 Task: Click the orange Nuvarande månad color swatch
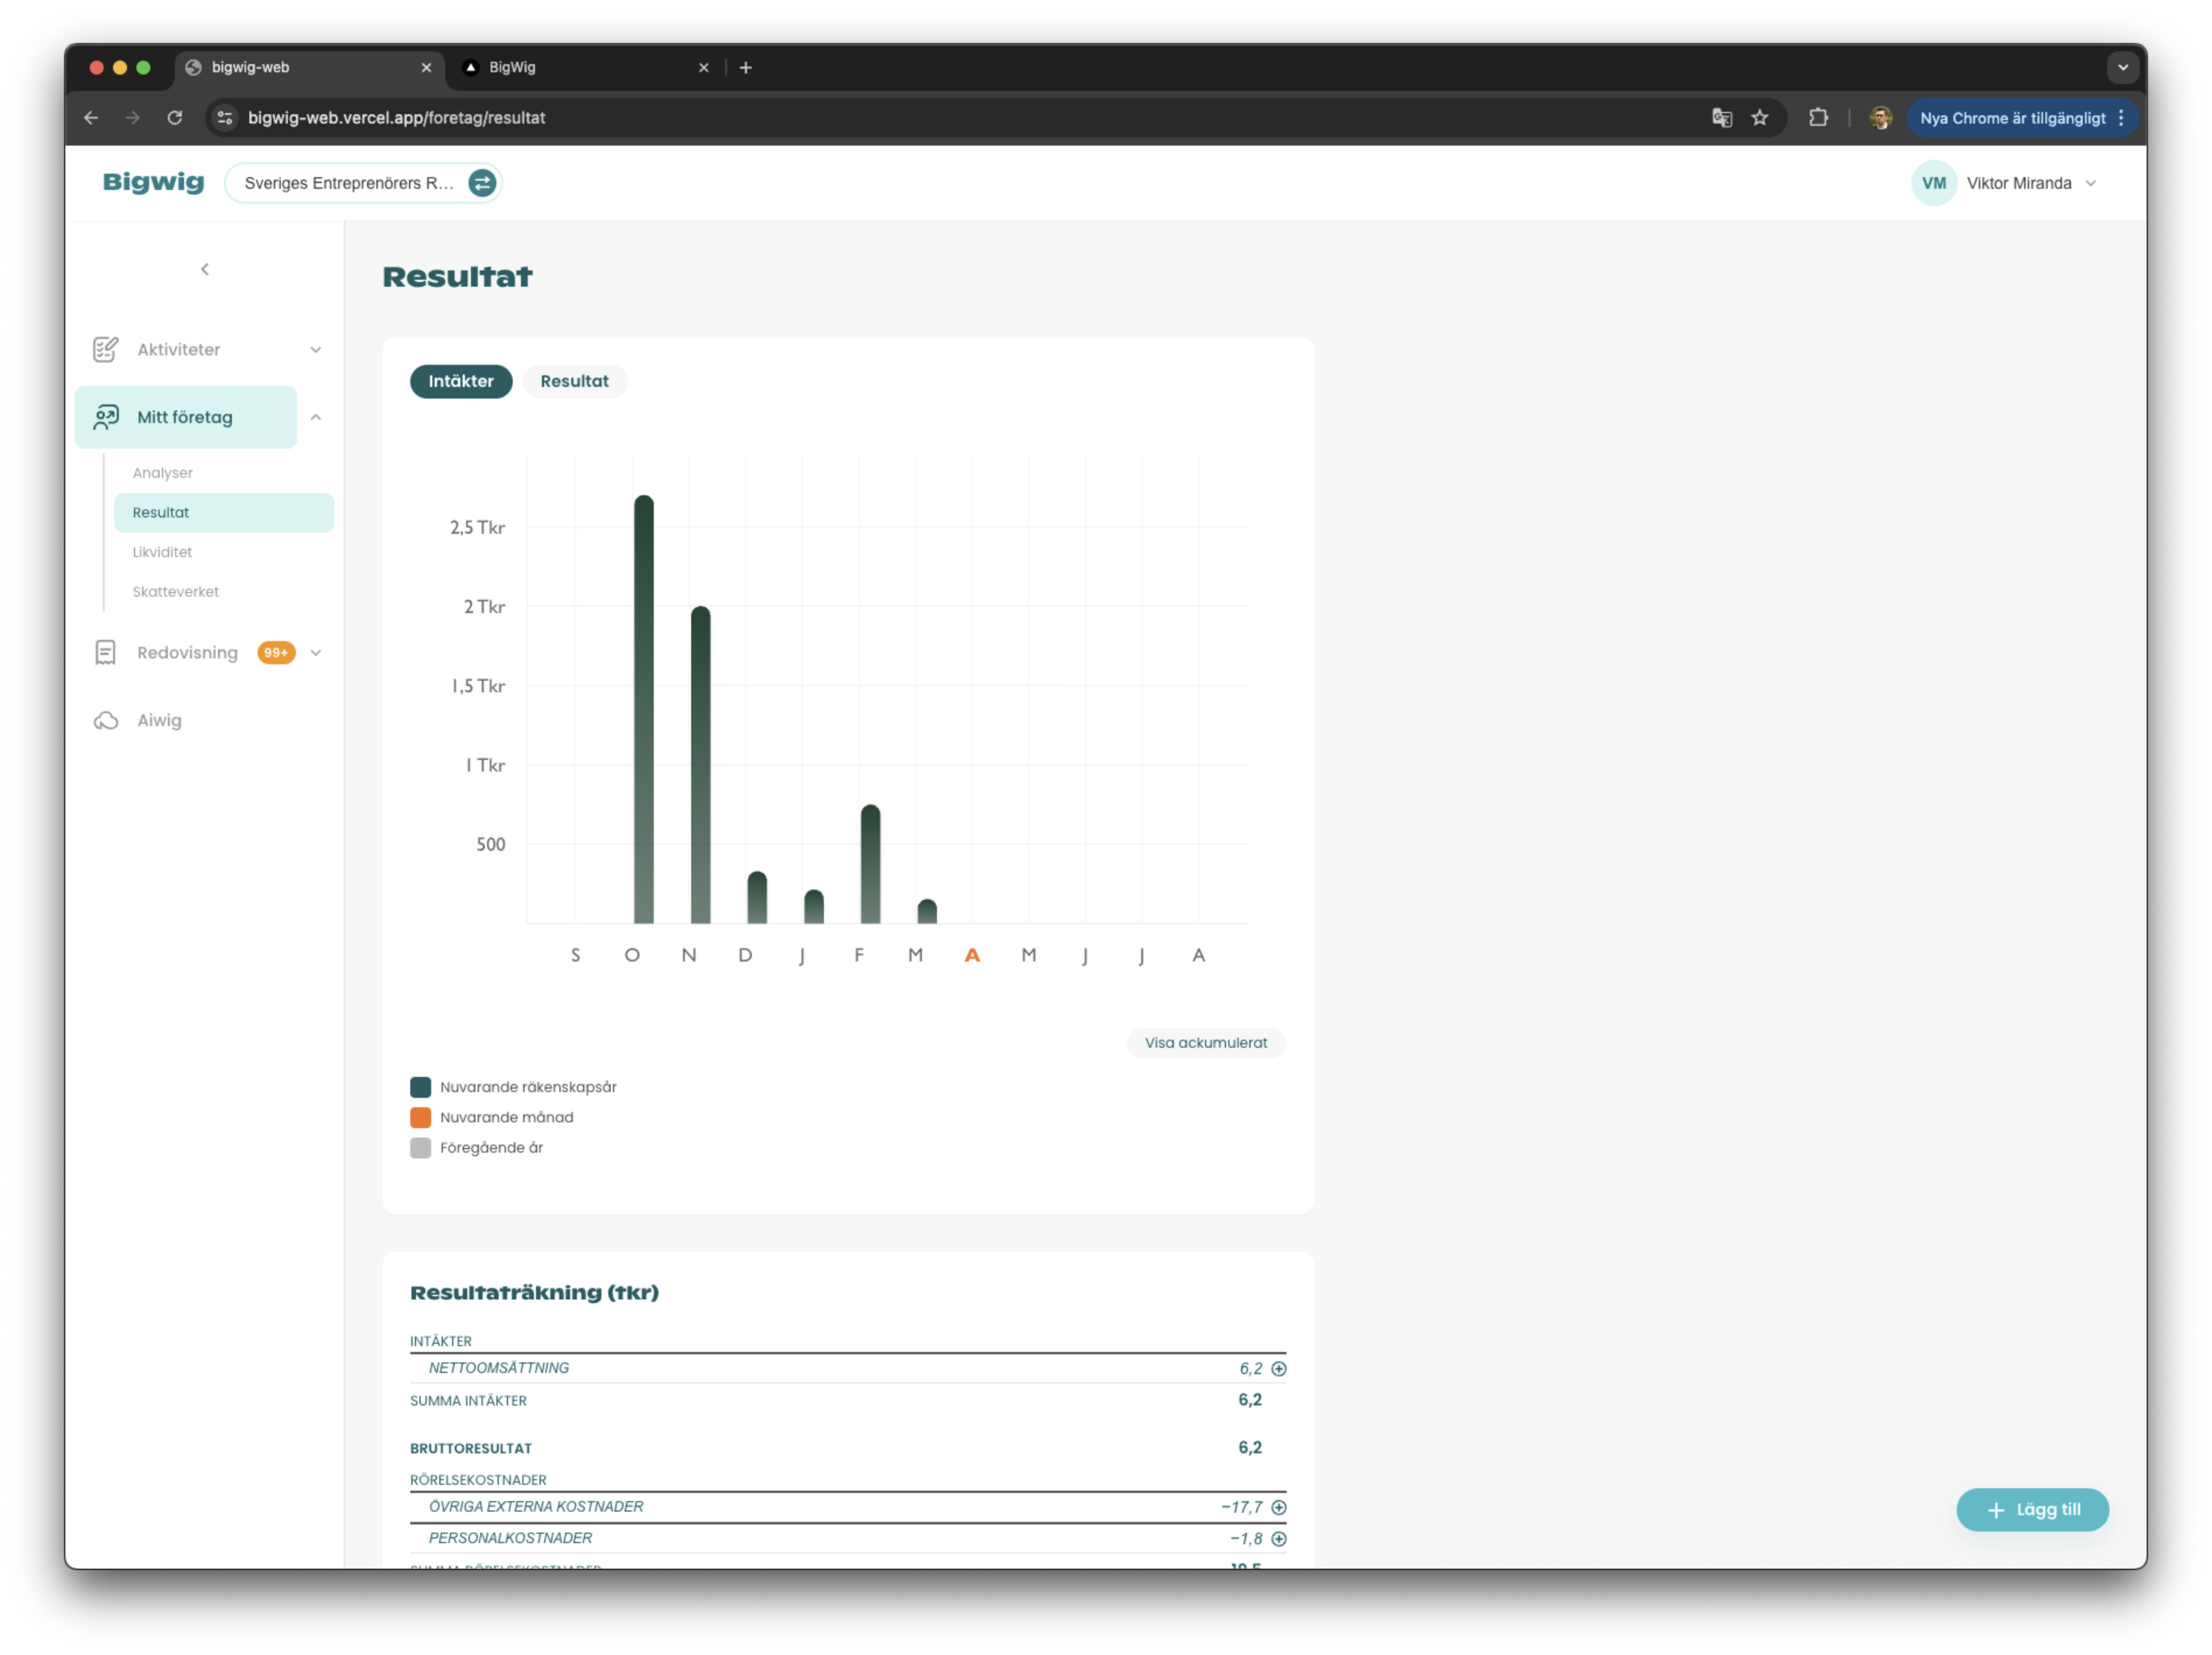420,1117
